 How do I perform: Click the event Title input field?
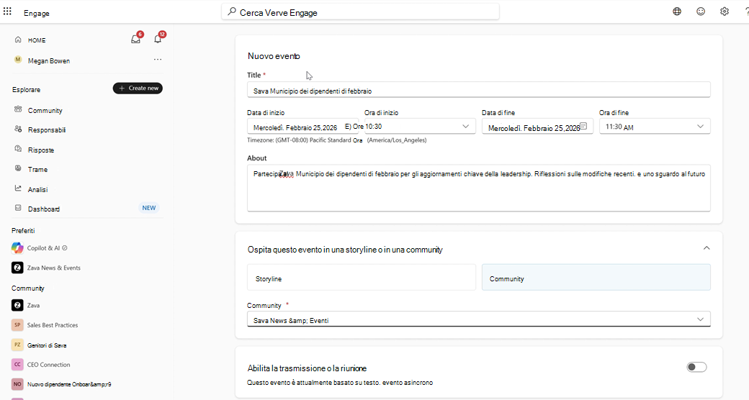[479, 90]
